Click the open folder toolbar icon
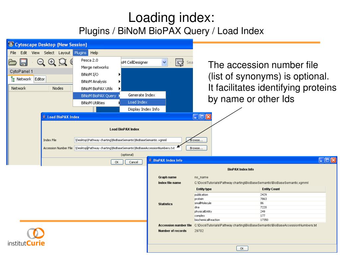This screenshot has width=340, height=255. click(12, 62)
